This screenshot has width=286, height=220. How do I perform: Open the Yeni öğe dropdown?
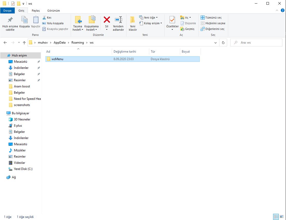148,18
